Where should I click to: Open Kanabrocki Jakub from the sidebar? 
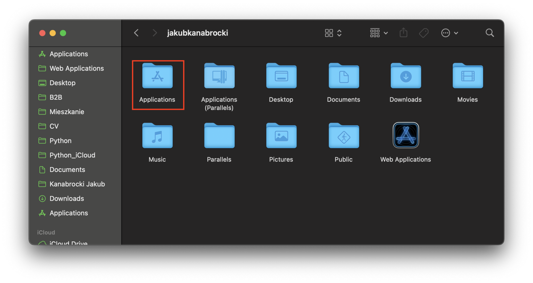point(72,184)
